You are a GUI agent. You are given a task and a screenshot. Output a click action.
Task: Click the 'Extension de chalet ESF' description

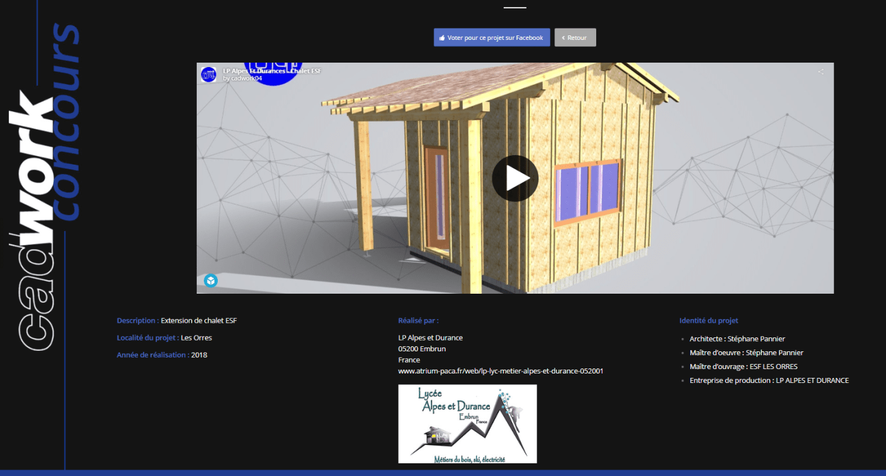click(199, 321)
